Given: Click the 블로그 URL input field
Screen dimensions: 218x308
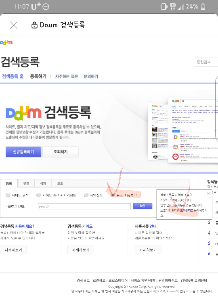Looking at the screenshot, I should (84, 206).
